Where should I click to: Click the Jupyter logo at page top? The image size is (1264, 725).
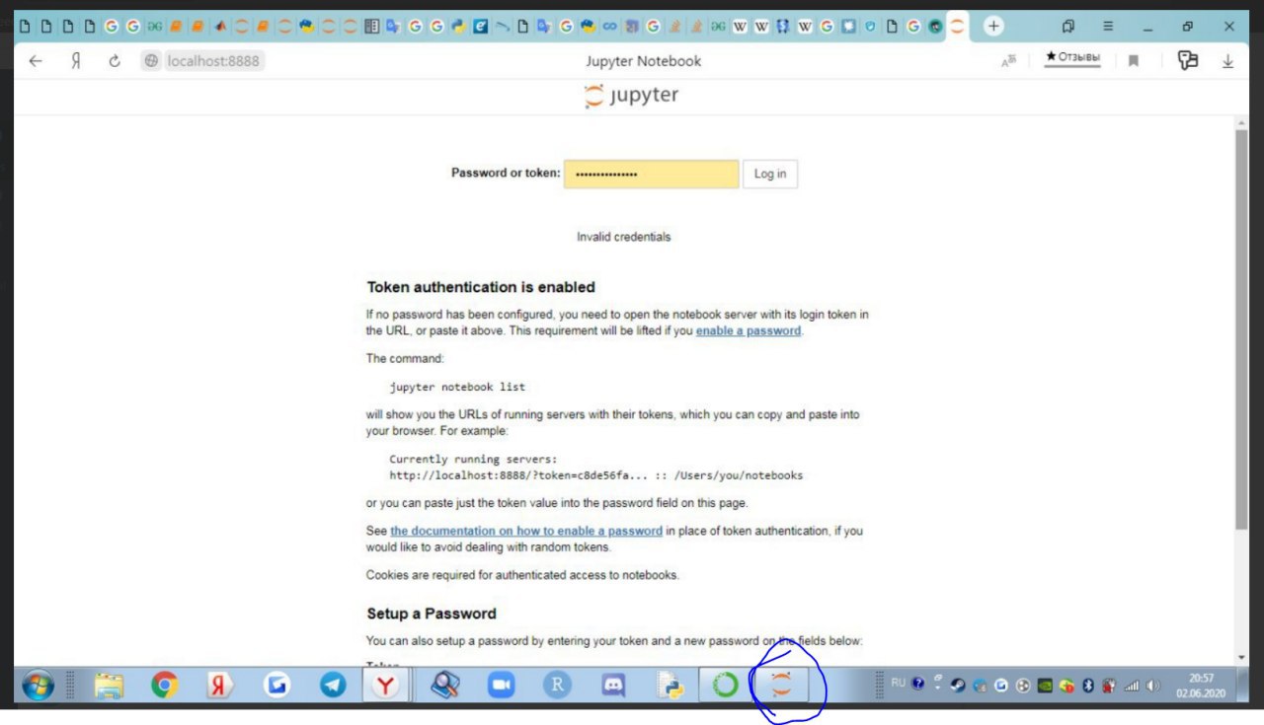point(631,96)
